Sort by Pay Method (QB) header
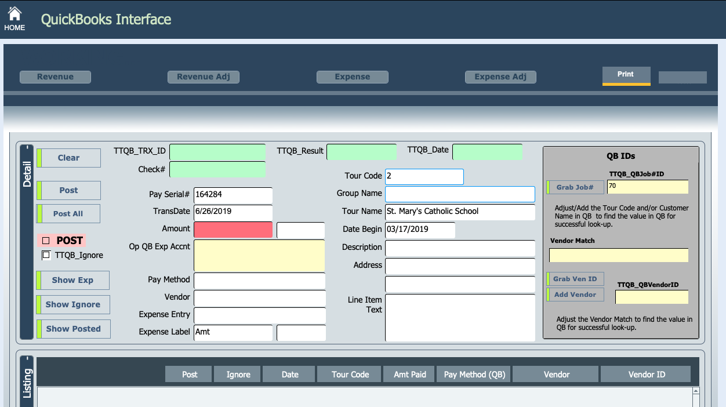The width and height of the screenshot is (726, 407). tap(474, 375)
